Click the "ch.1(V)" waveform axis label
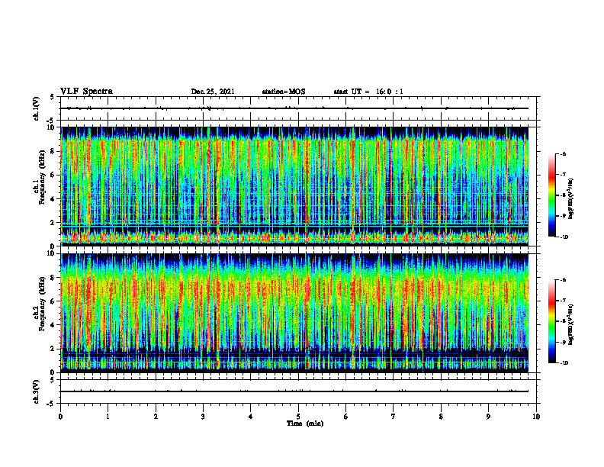 tap(36, 108)
